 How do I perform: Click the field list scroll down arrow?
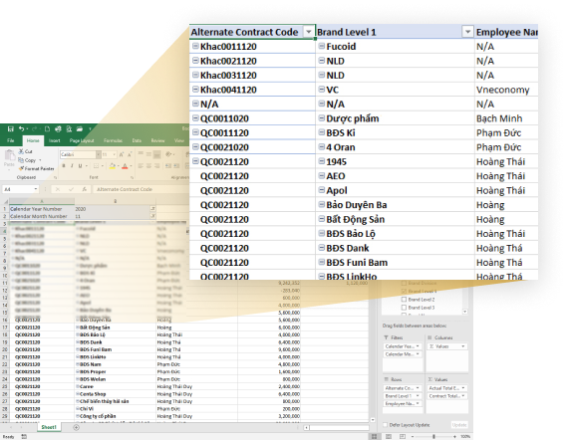[x=464, y=312]
